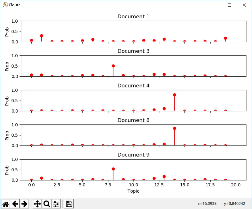Activate the Zoom to rectangle tool
Screen dimensions: 252x209
47,204
